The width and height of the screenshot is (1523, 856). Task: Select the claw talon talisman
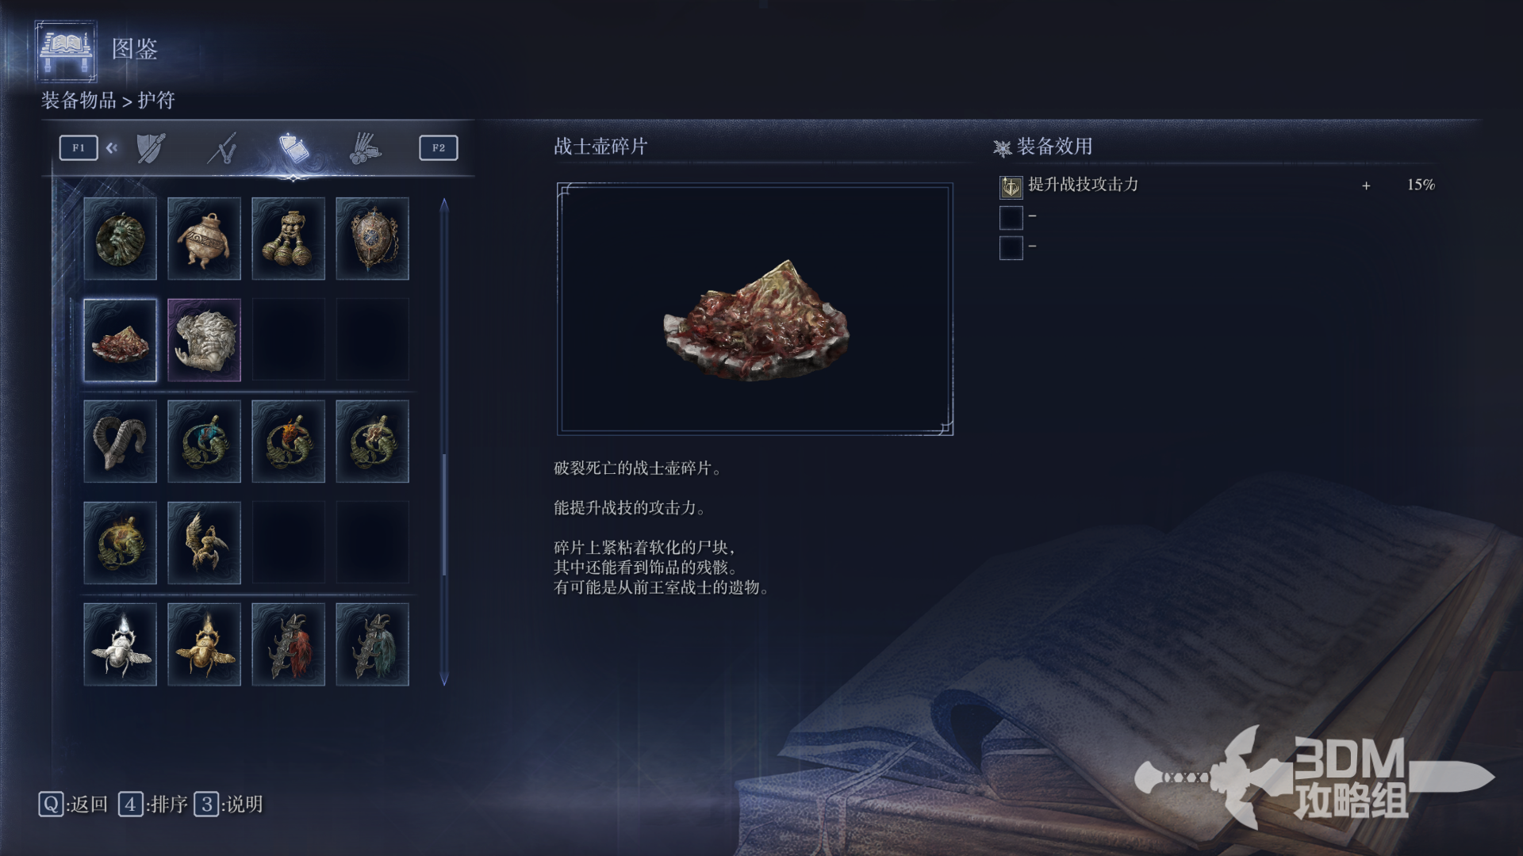[204, 543]
